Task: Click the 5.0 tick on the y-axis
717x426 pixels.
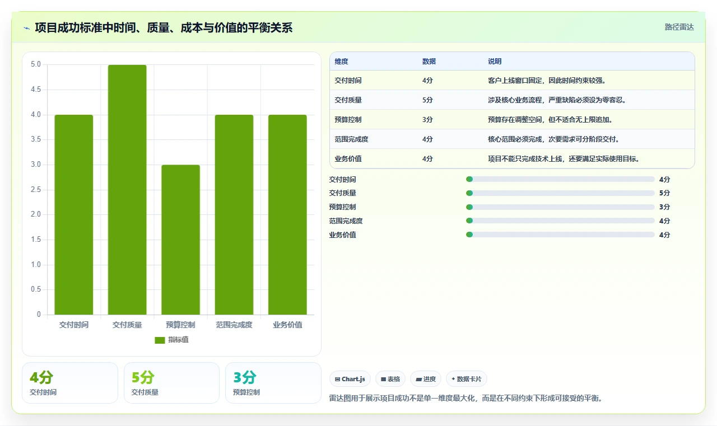Action: (x=36, y=64)
